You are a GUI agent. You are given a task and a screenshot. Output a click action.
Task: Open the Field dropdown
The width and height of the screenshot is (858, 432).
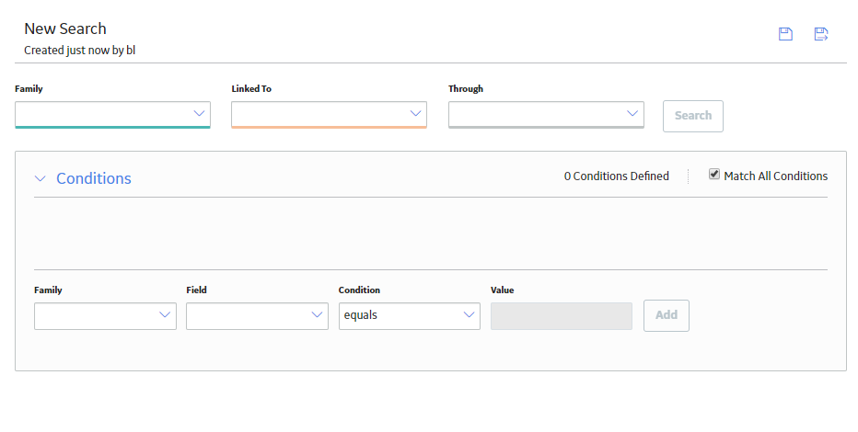point(257,315)
